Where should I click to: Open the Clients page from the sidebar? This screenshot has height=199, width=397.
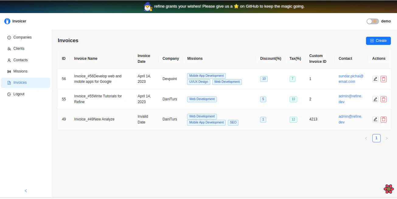tap(19, 48)
